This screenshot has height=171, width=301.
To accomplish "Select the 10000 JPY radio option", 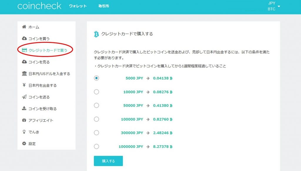I will pyautogui.click(x=96, y=92).
